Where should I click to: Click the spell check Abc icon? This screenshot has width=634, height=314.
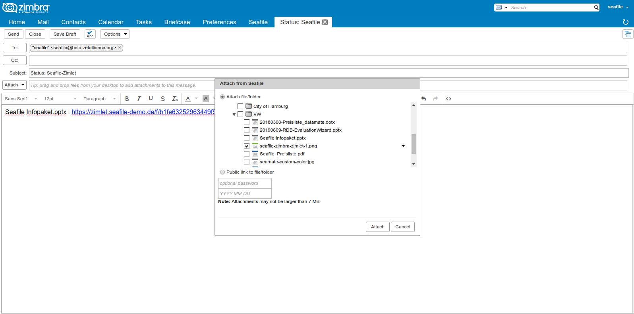click(x=90, y=34)
